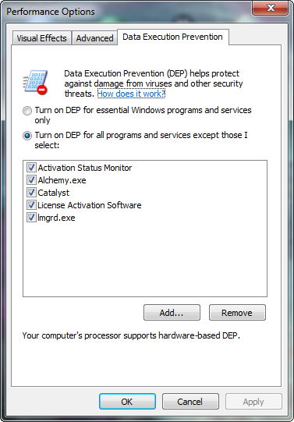Confirm settings with the OK button

tap(127, 402)
